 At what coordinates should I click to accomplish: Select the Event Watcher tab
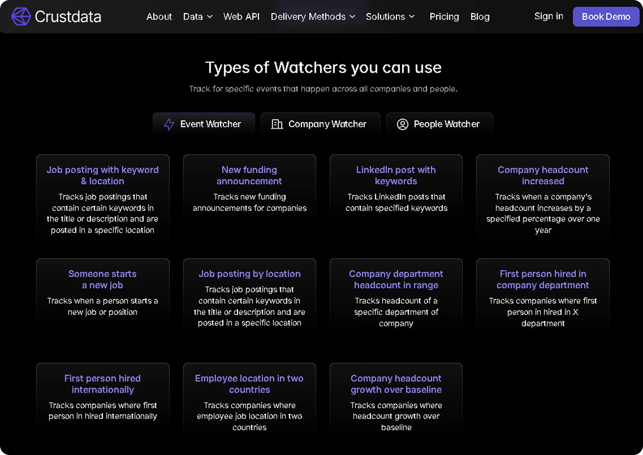tap(204, 124)
